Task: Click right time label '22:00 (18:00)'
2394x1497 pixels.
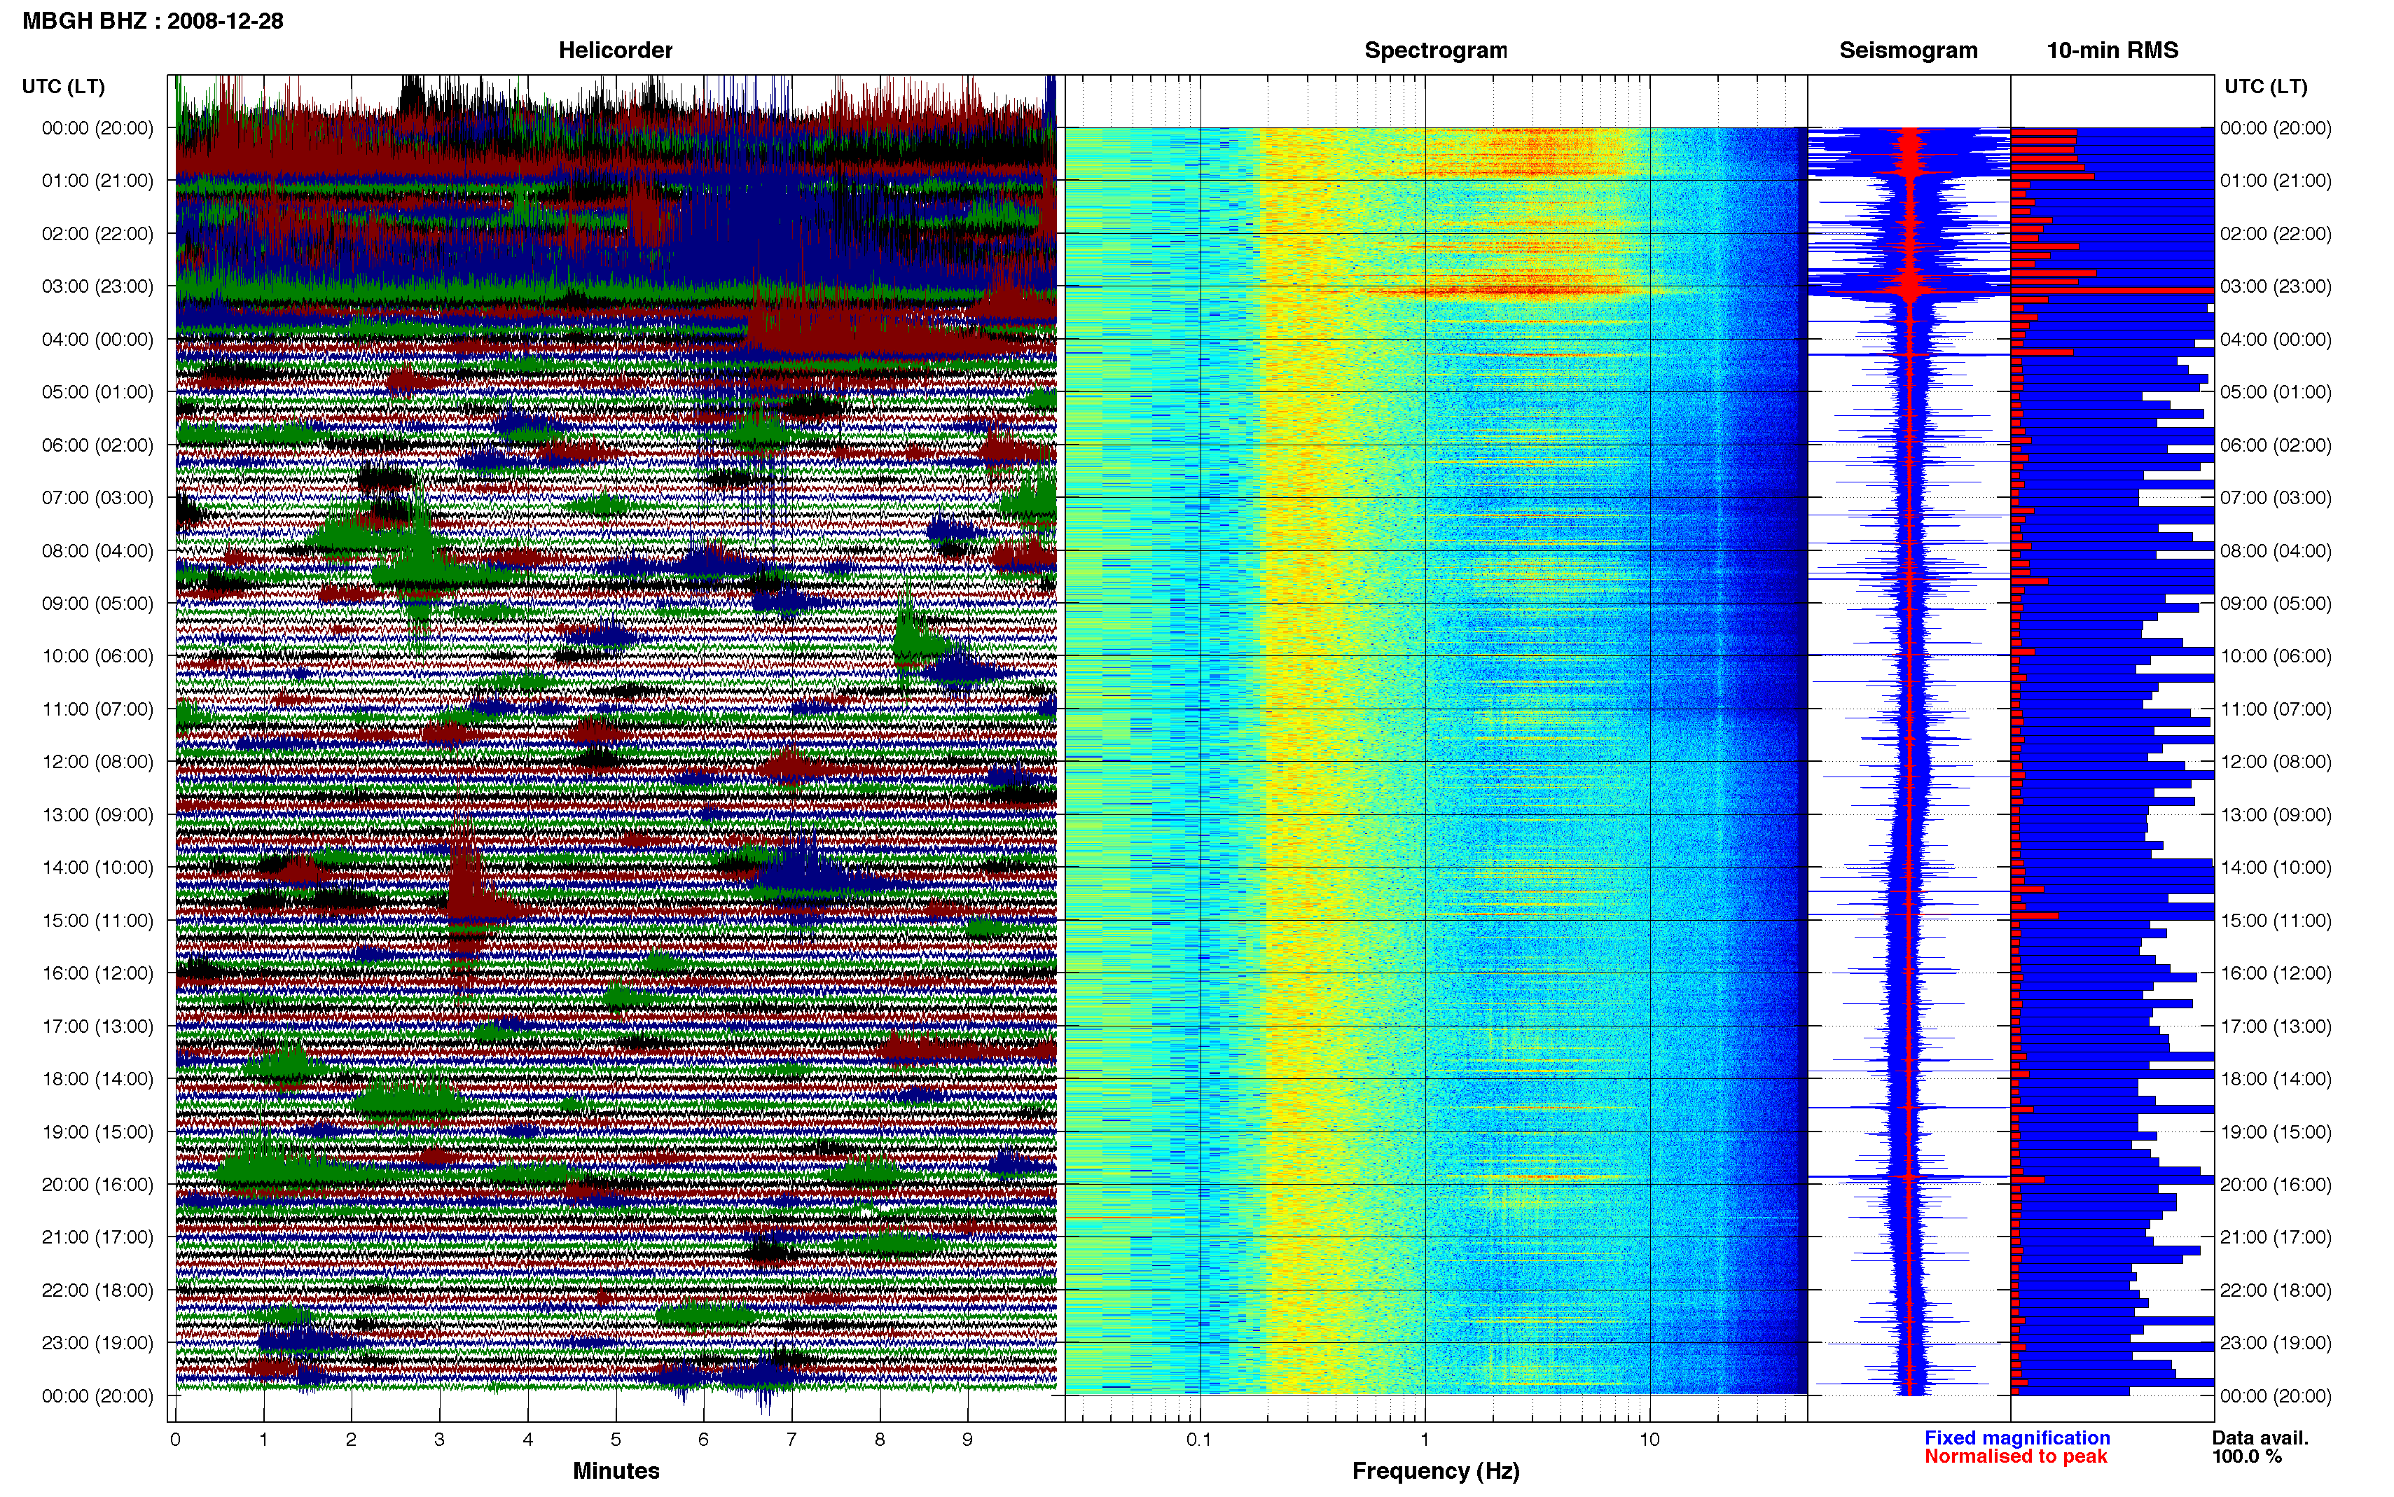Action: click(x=2275, y=1290)
